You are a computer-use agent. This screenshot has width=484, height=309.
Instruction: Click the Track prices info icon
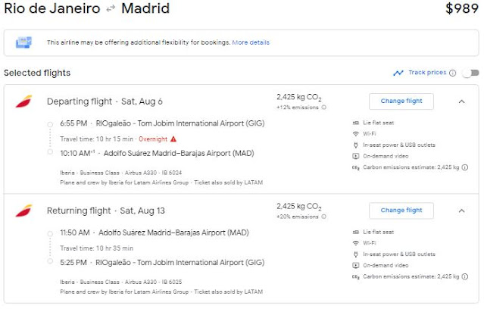point(452,73)
